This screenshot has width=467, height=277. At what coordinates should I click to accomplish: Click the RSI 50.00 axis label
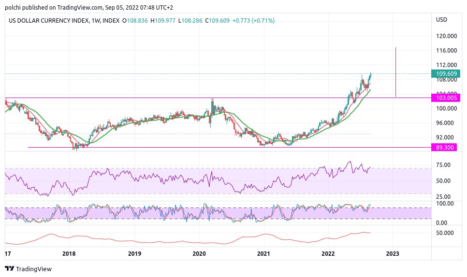(443, 180)
